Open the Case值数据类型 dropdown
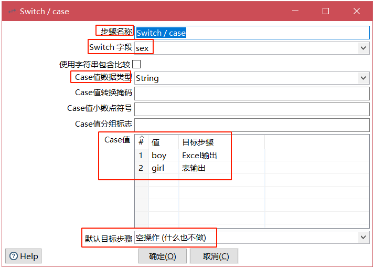 pos(364,78)
